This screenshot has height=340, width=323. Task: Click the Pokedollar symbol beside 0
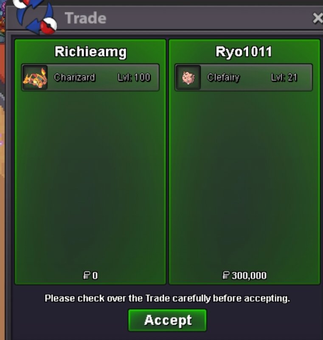click(87, 275)
